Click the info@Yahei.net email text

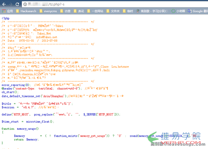tap(46, 37)
